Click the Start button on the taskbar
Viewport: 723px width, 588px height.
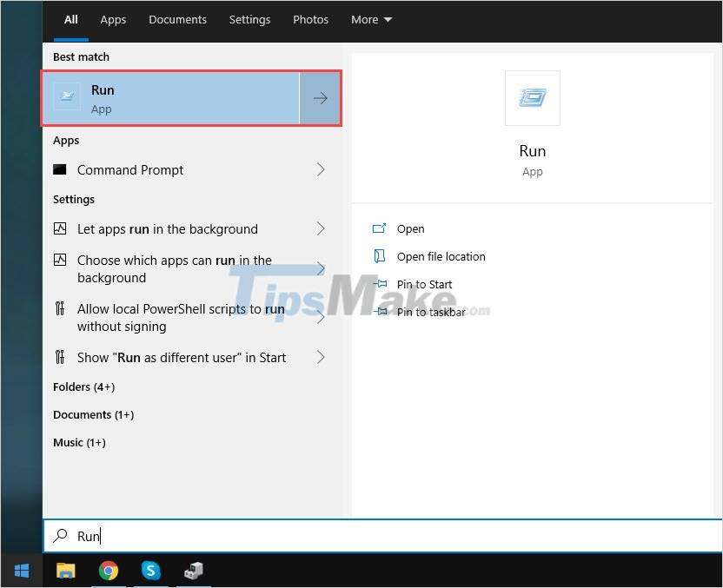point(20,571)
